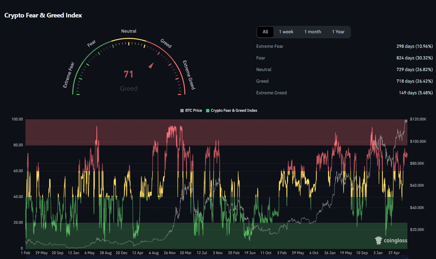Click the 1 Feb date on x-axis

pyautogui.click(x=25, y=253)
